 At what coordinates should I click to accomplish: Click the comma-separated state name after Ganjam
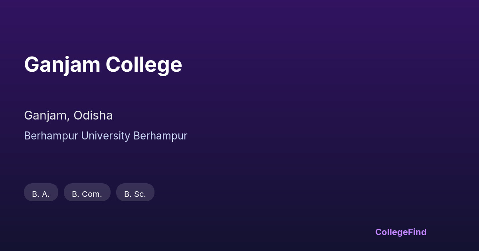93,116
